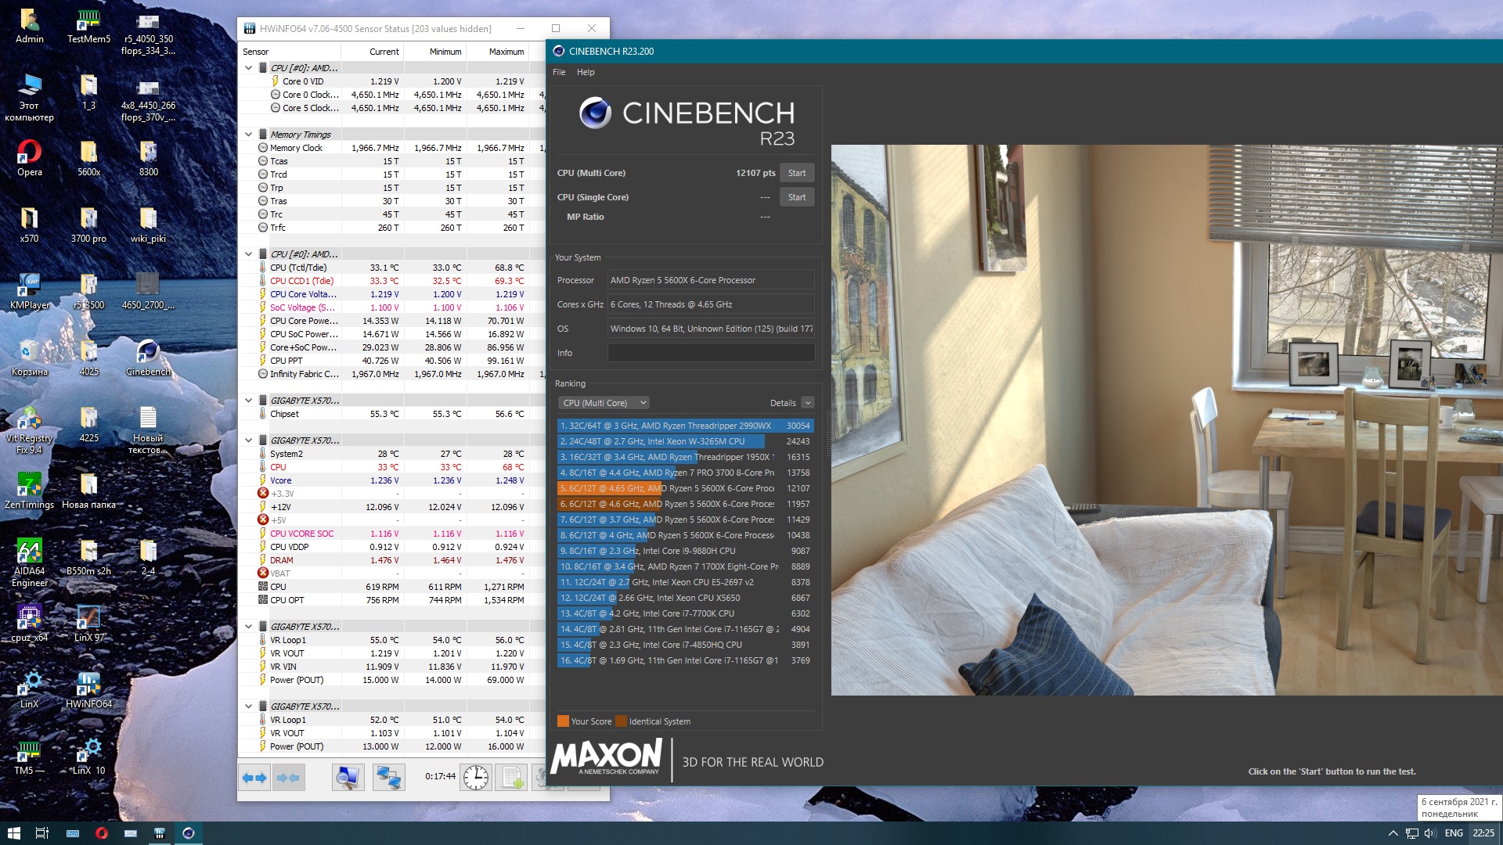Click HWiNFO expand-columns arrows button
This screenshot has height=845, width=1503.
pos(254,778)
